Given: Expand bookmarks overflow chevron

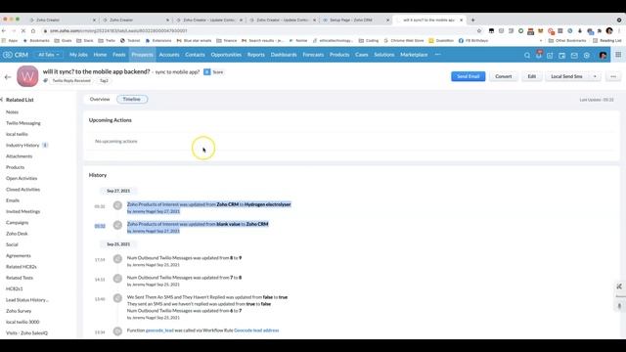Looking at the screenshot, I should [x=541, y=41].
